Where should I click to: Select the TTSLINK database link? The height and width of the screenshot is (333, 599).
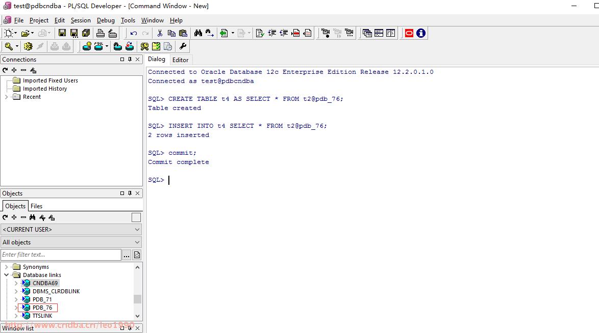(42, 316)
